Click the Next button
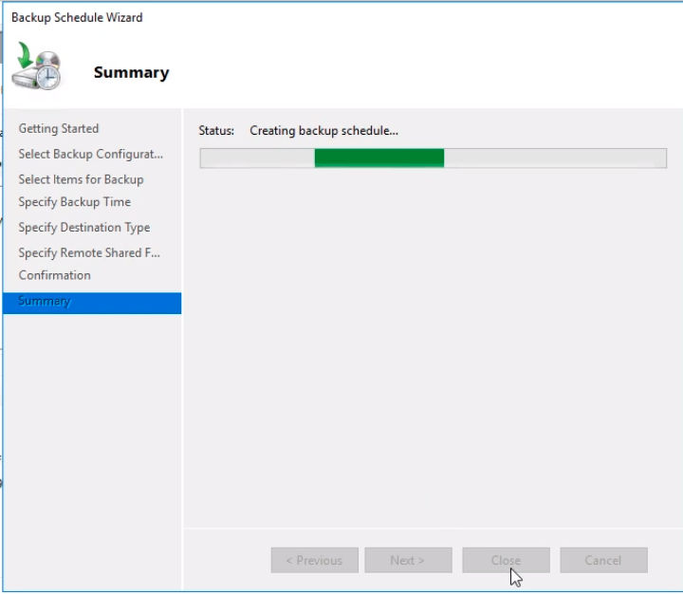 click(408, 560)
